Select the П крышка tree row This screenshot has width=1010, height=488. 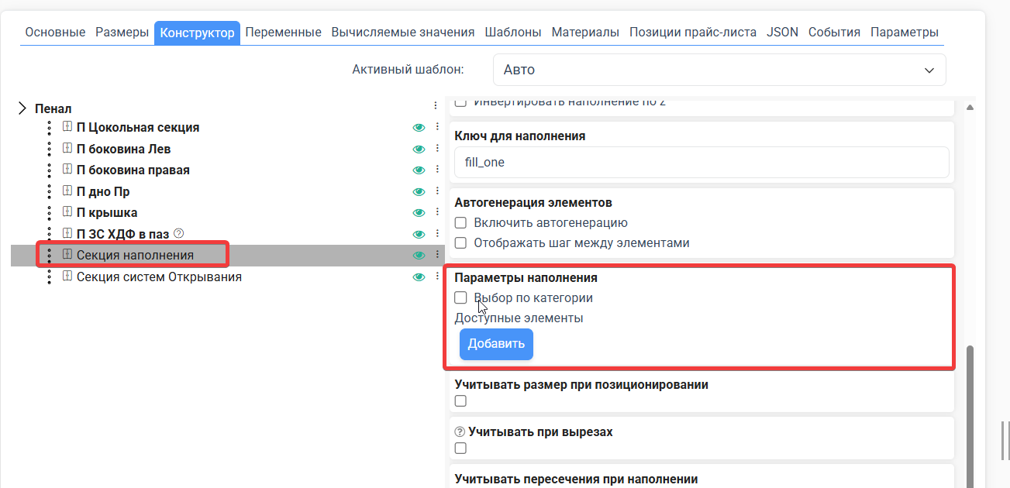(x=228, y=212)
